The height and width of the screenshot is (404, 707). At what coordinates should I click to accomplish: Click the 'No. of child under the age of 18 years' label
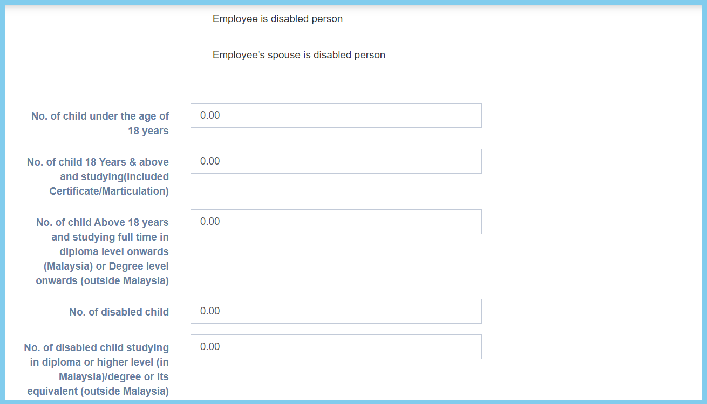tap(100, 124)
